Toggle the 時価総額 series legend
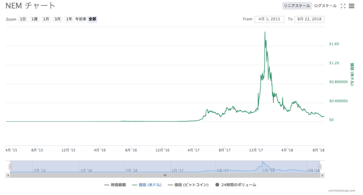This screenshot has width=363, height=195. tap(115, 185)
